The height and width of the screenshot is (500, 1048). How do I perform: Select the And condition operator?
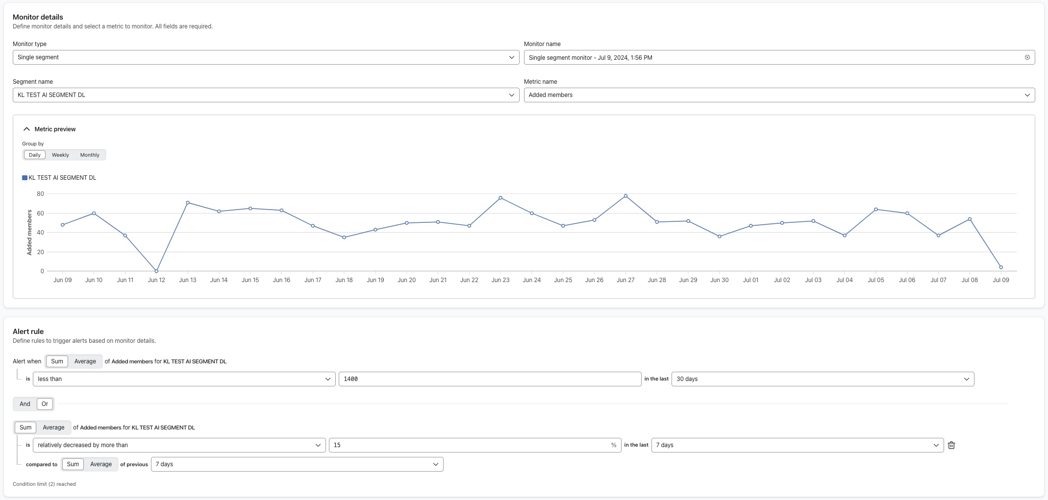pyautogui.click(x=25, y=404)
